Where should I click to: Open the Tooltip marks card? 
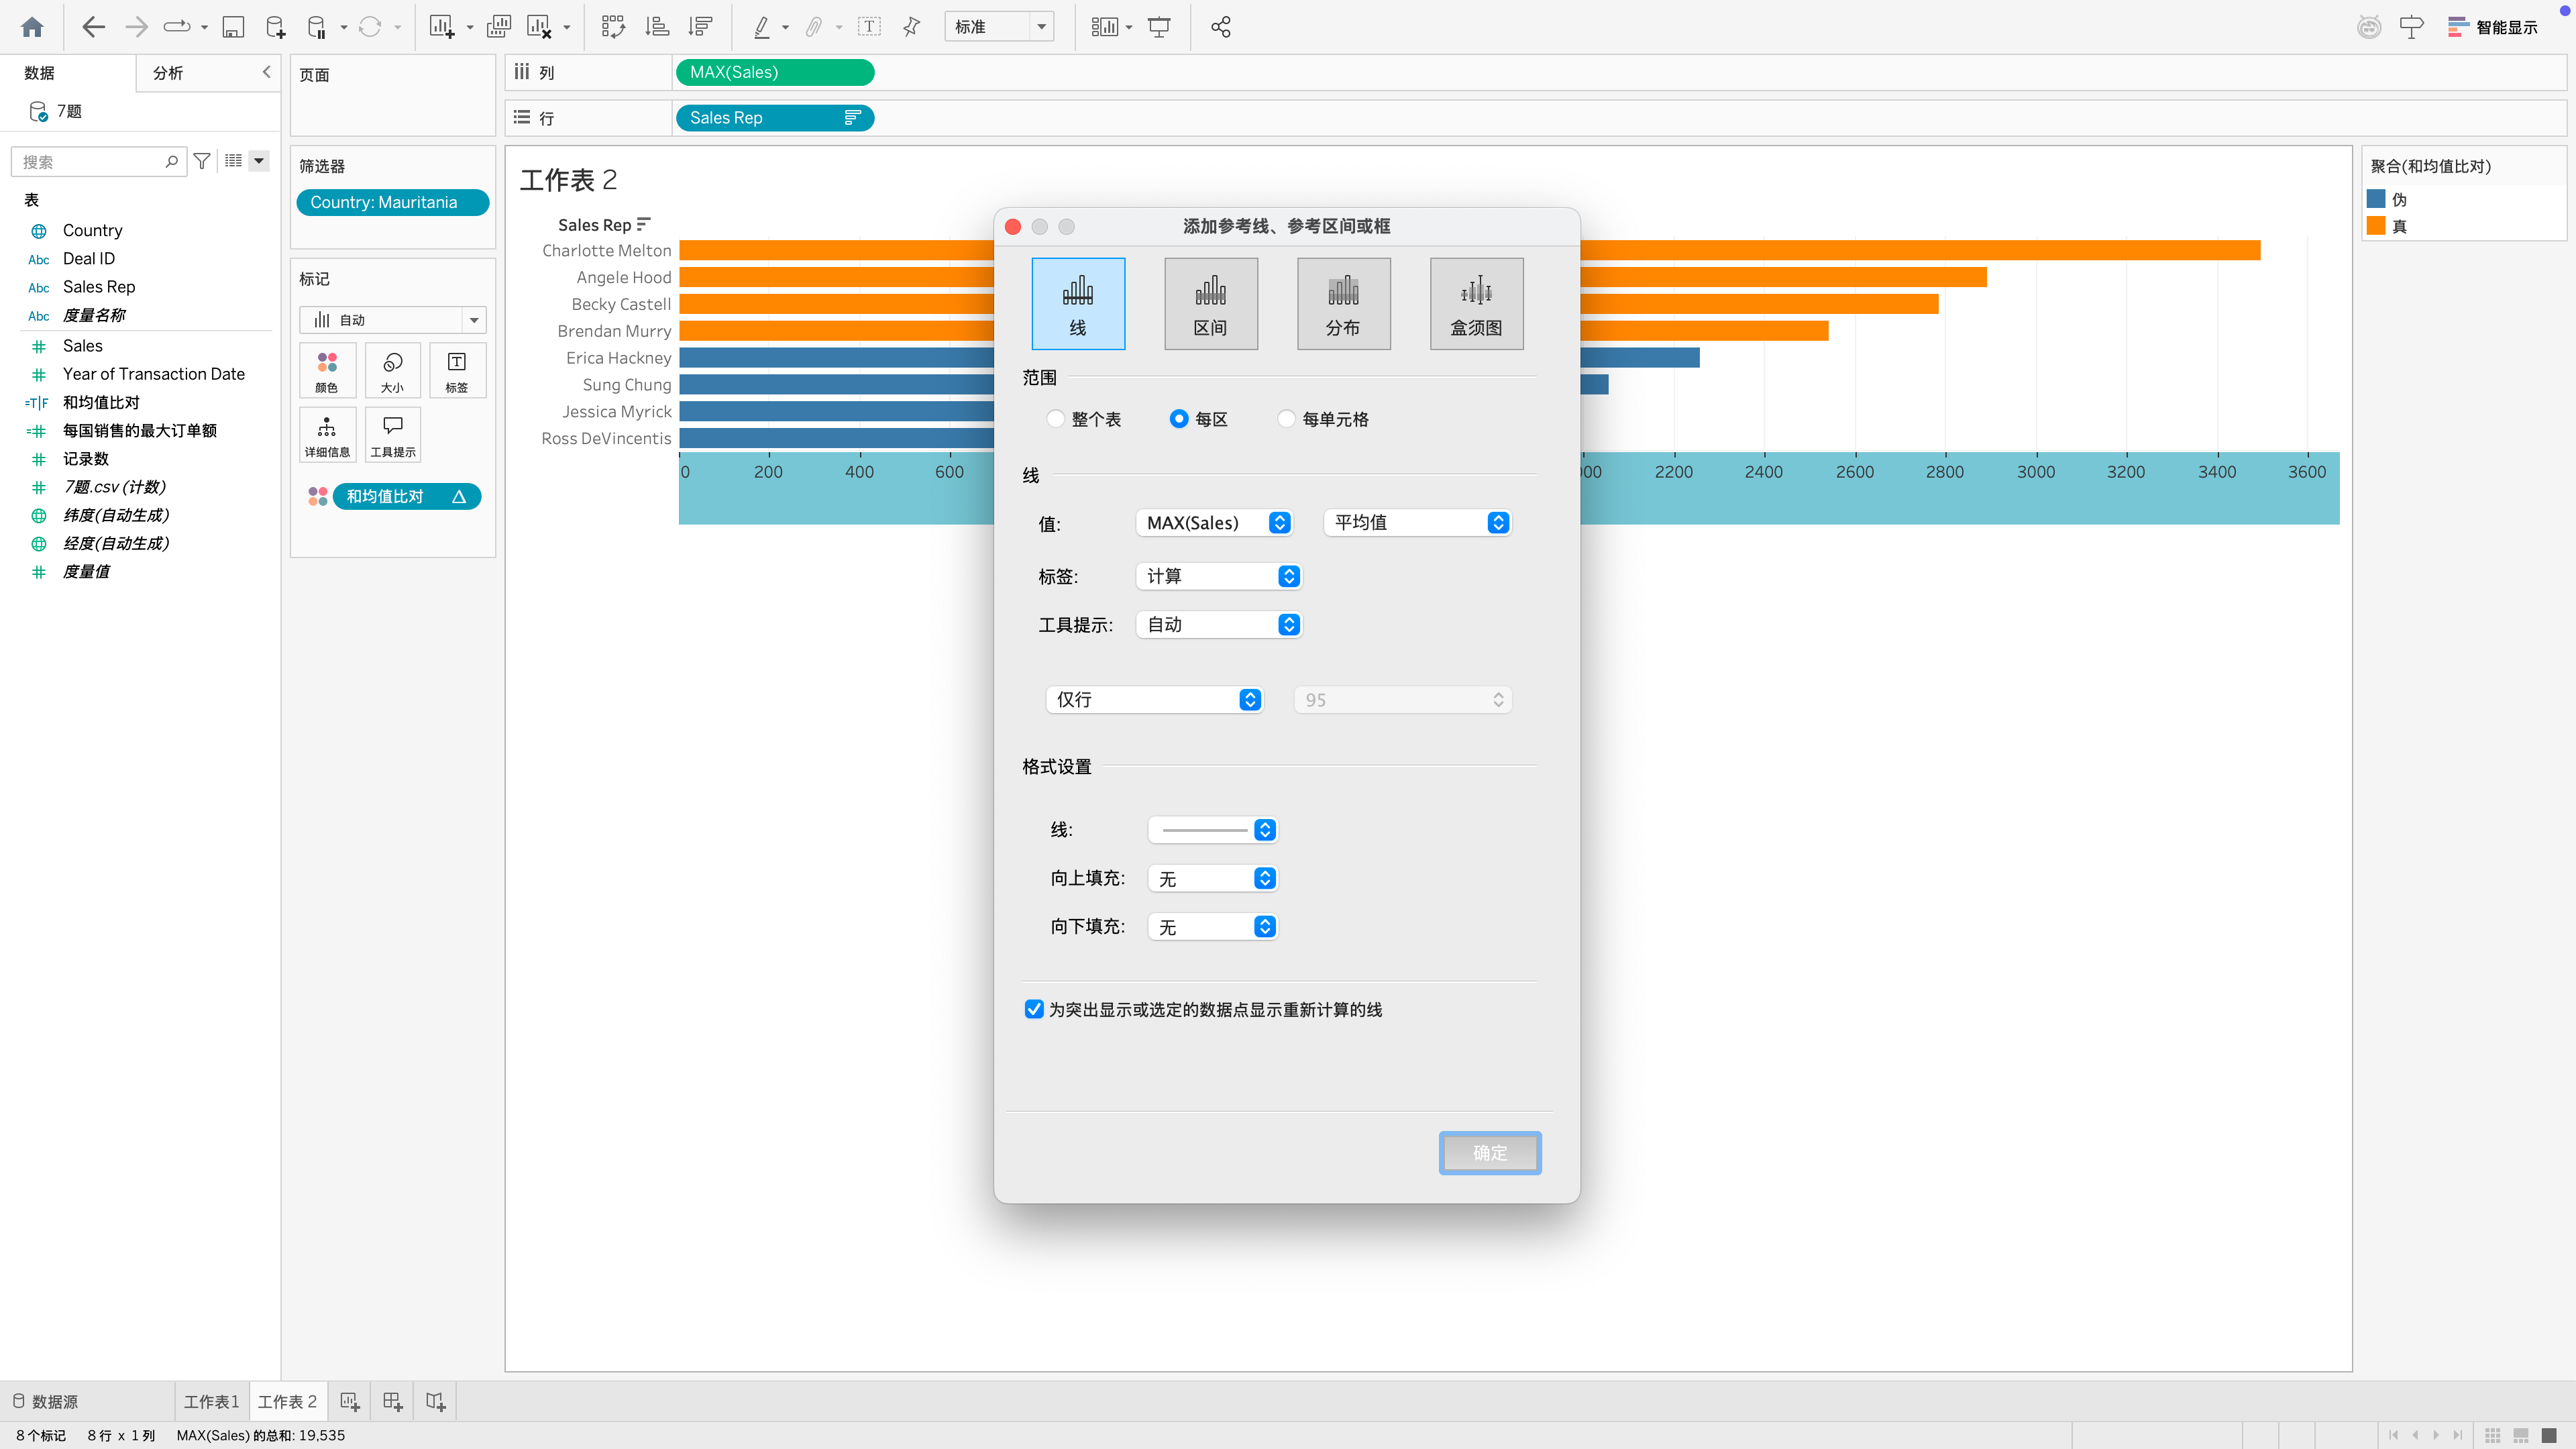click(x=393, y=435)
